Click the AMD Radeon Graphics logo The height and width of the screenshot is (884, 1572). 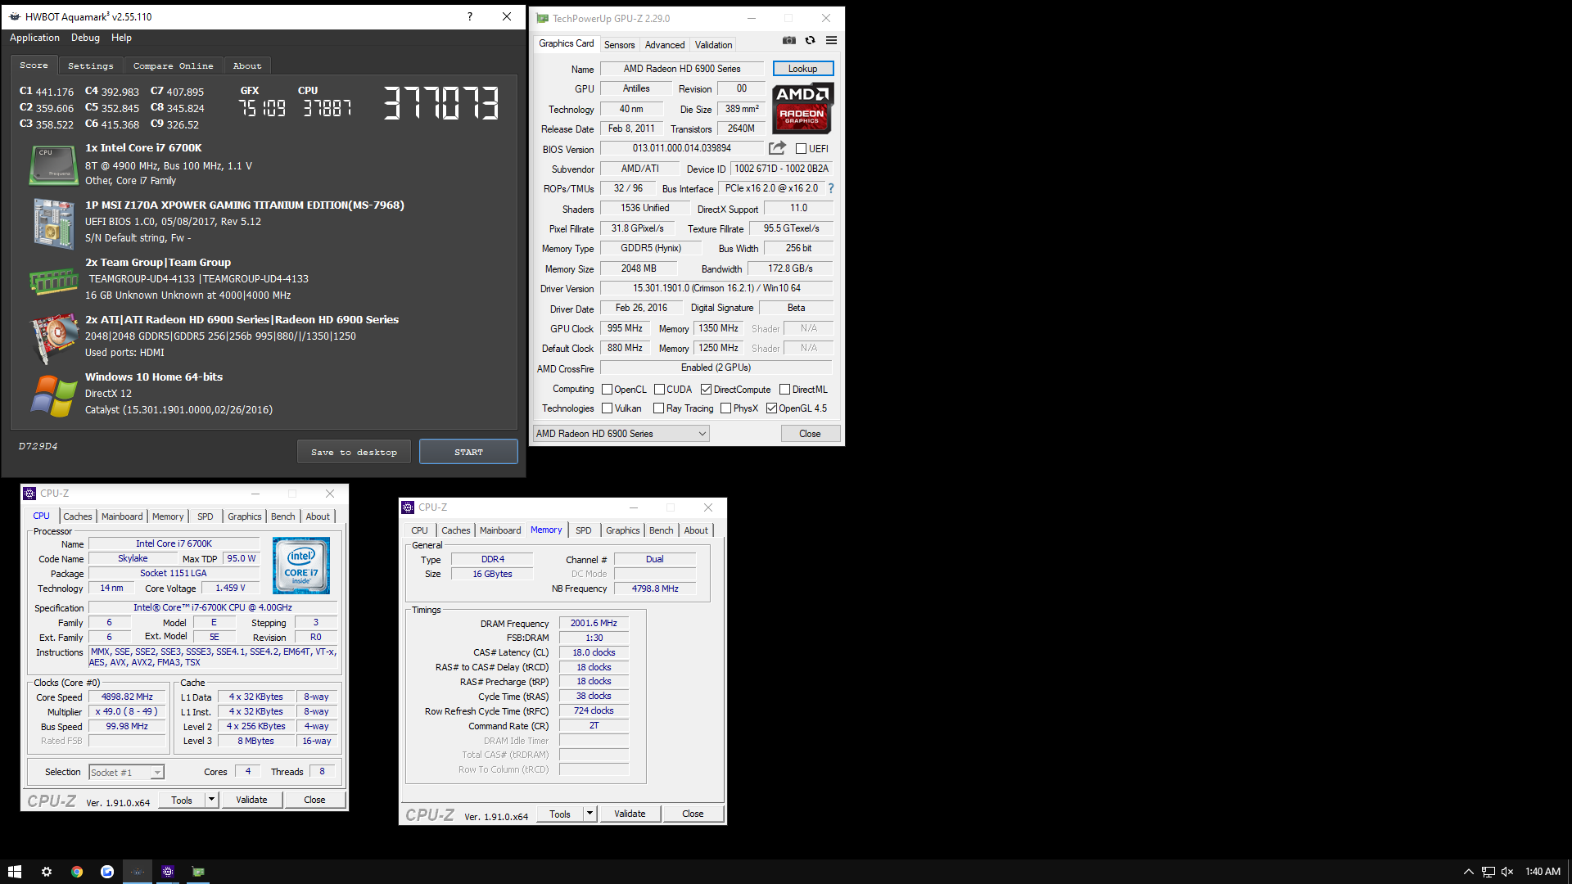tap(802, 108)
